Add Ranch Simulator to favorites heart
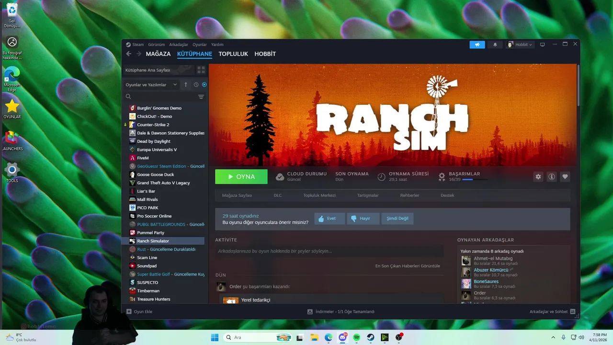 pos(565,177)
